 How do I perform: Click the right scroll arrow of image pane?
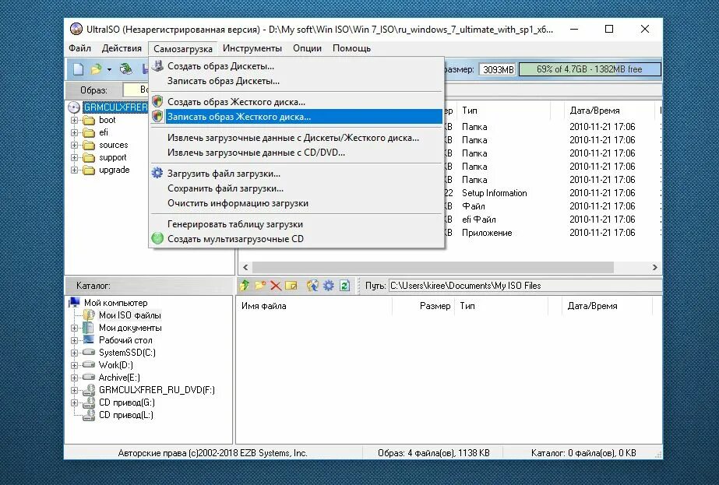pyautogui.click(x=654, y=267)
